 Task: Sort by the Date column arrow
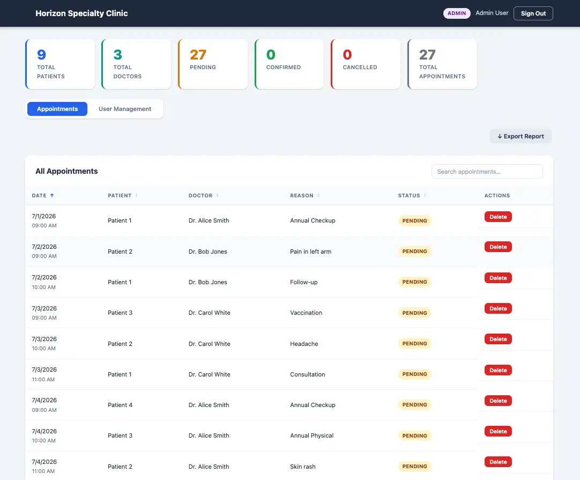click(x=52, y=195)
